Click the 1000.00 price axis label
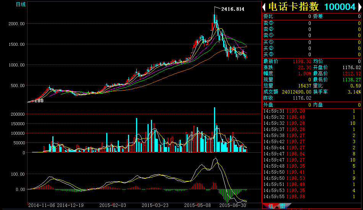Screen dimensions: 363x210 click(x=17, y=65)
